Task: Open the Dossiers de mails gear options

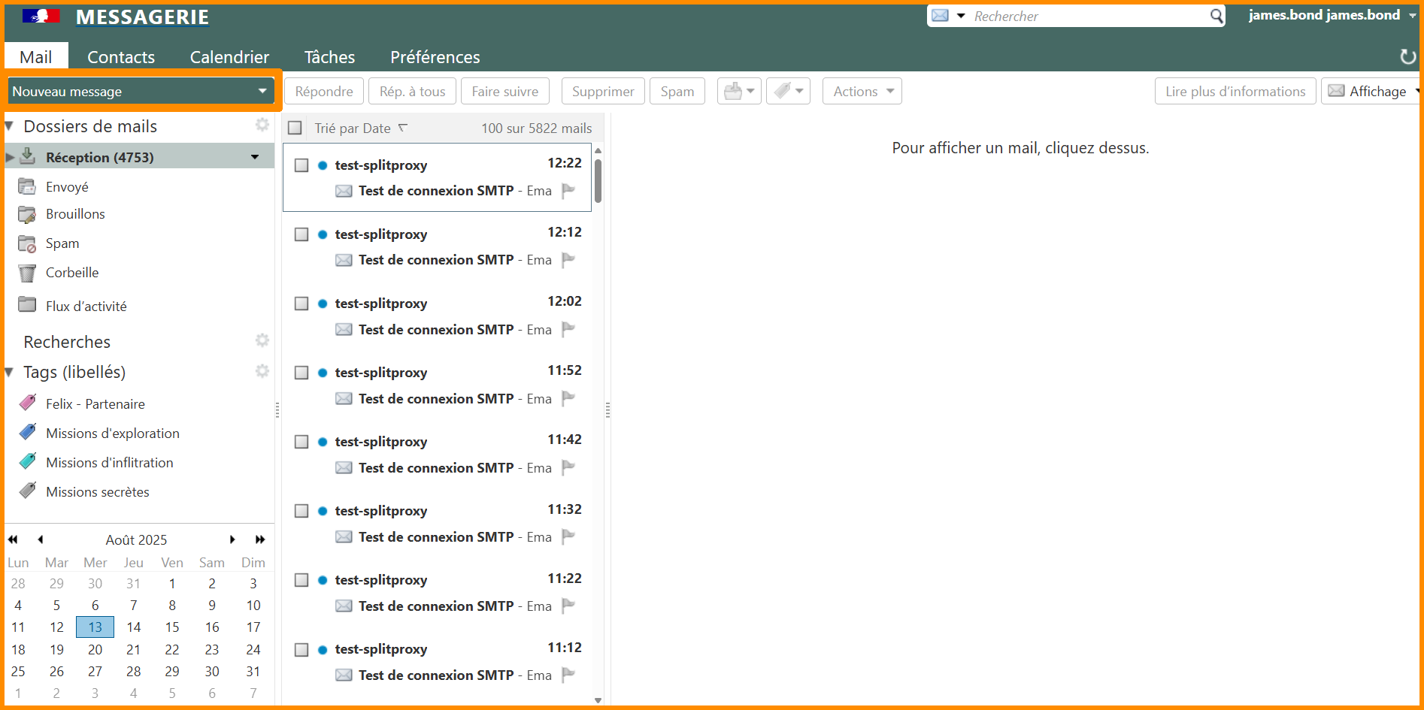Action: tap(262, 125)
